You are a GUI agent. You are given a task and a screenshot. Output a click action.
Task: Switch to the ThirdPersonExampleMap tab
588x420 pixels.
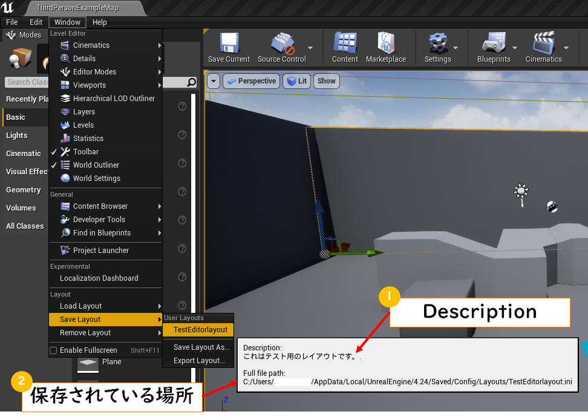point(77,8)
